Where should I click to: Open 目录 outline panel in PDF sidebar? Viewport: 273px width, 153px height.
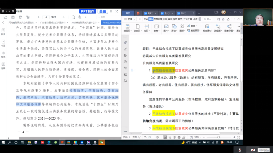3,32
